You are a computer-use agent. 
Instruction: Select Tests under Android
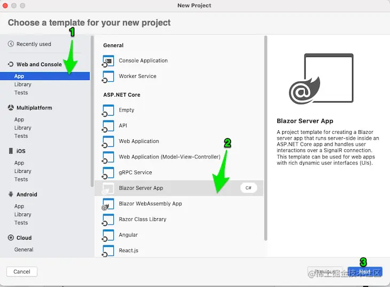point(21,222)
